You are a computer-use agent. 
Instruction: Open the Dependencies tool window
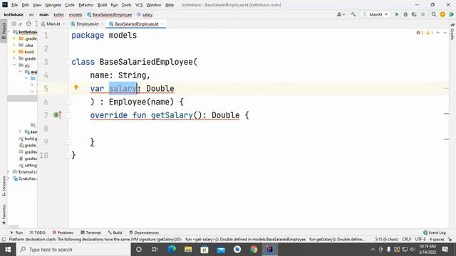pos(144,233)
